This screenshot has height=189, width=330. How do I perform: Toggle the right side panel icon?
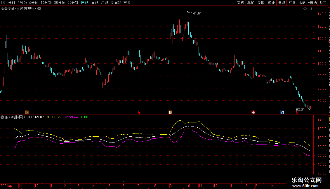point(310,9)
